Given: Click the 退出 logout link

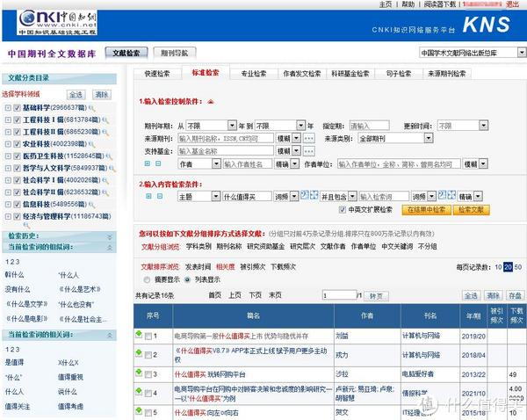Looking at the screenshot, I should 513,4.
